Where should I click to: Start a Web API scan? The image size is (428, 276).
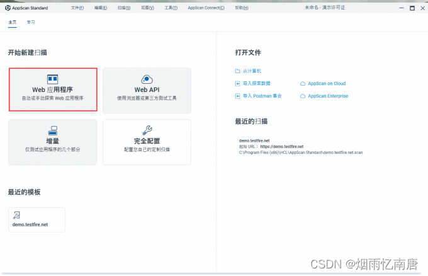(147, 91)
